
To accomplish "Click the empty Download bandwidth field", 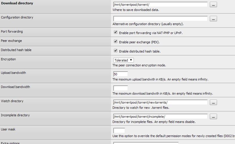I will pos(121,88).
